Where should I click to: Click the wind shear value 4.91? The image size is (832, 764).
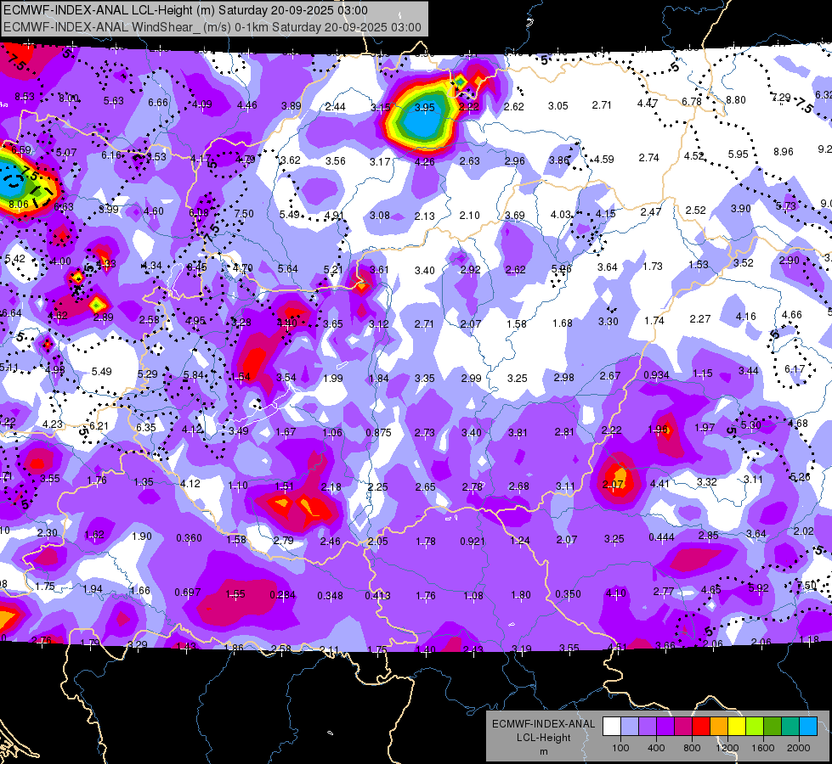pyautogui.click(x=334, y=216)
